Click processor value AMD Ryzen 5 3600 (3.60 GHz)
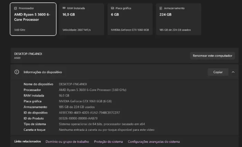Screen dimensions: 242x147 pyautogui.click(x=92, y=90)
